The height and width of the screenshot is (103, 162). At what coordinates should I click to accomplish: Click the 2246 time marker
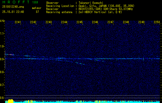pyautogui.click(x=95, y=22)
